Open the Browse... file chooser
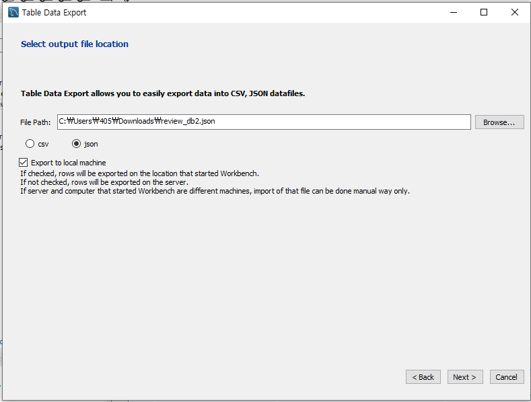Screen dimensions: 531x402 (499, 122)
